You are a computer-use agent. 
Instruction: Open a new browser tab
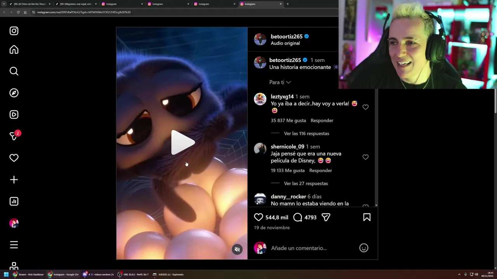[287, 4]
